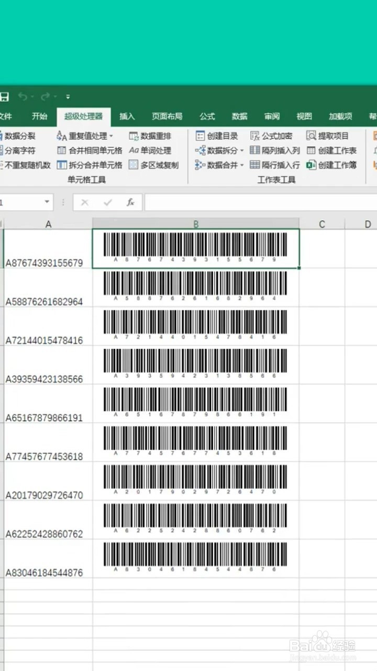Viewport: 377px width, 671px height.
Task: Click the barcode image for A58876261682964
Action: [195, 286]
